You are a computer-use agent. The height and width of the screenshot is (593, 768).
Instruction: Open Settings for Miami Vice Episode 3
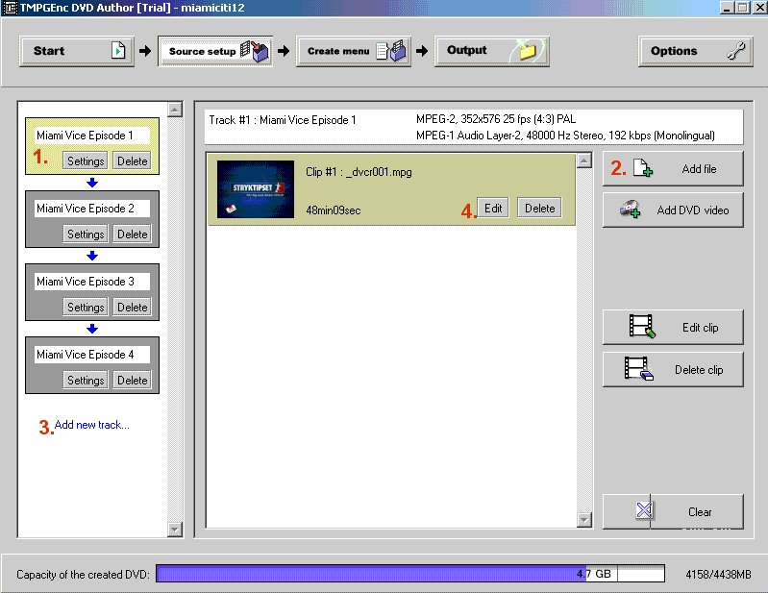click(86, 307)
